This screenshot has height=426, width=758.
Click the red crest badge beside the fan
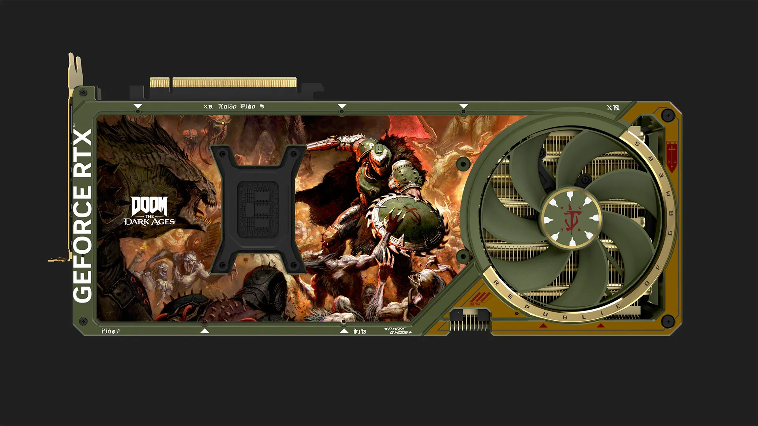[672, 157]
